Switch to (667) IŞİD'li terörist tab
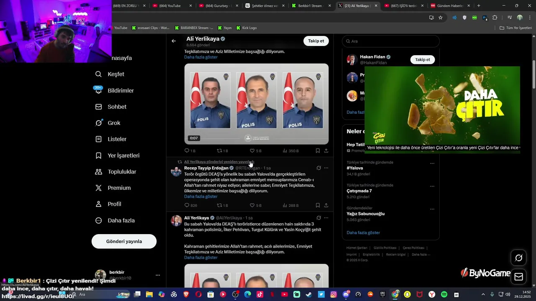The width and height of the screenshot is (536, 301). [404, 6]
